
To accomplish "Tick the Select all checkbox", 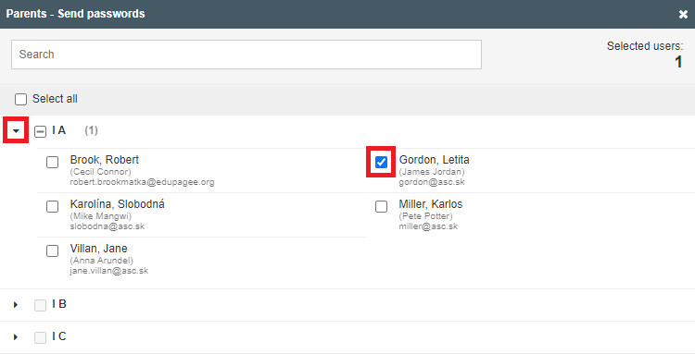I will coord(20,99).
